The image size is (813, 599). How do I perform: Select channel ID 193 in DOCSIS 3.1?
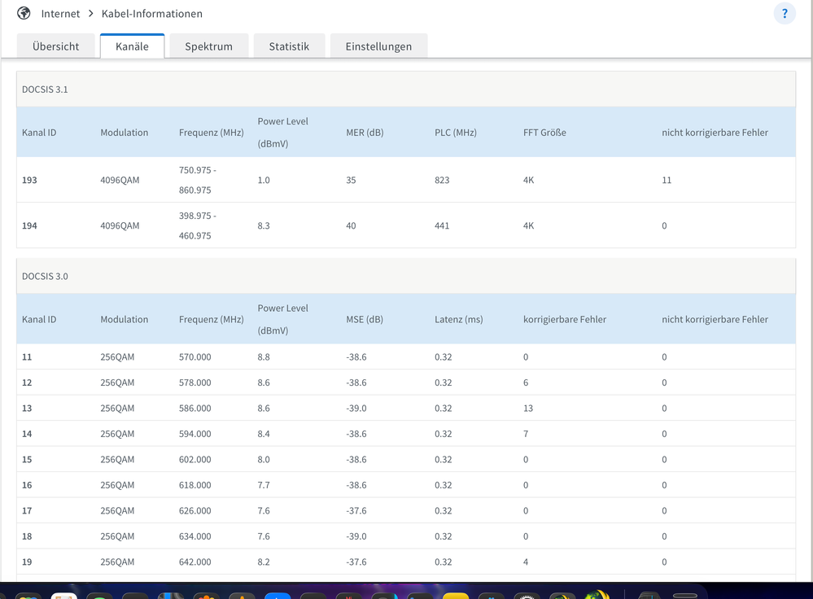[29, 180]
